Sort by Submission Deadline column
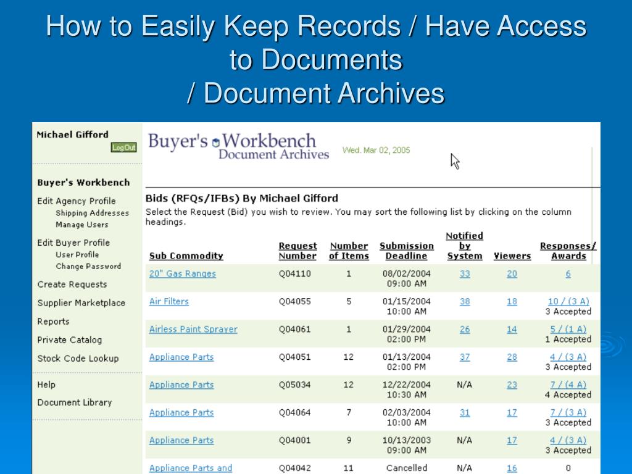 coord(406,251)
